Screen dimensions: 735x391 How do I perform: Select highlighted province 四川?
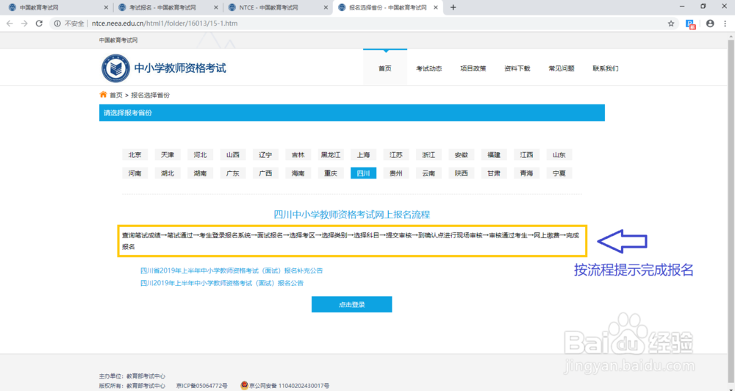click(x=363, y=173)
